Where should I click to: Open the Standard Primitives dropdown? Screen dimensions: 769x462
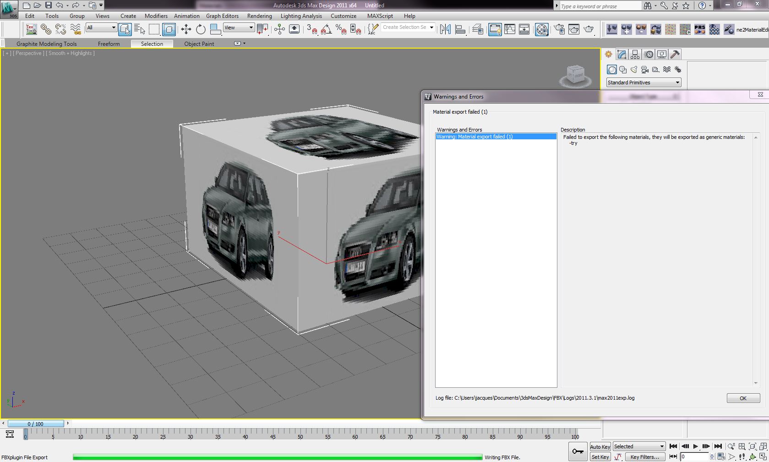pyautogui.click(x=643, y=82)
